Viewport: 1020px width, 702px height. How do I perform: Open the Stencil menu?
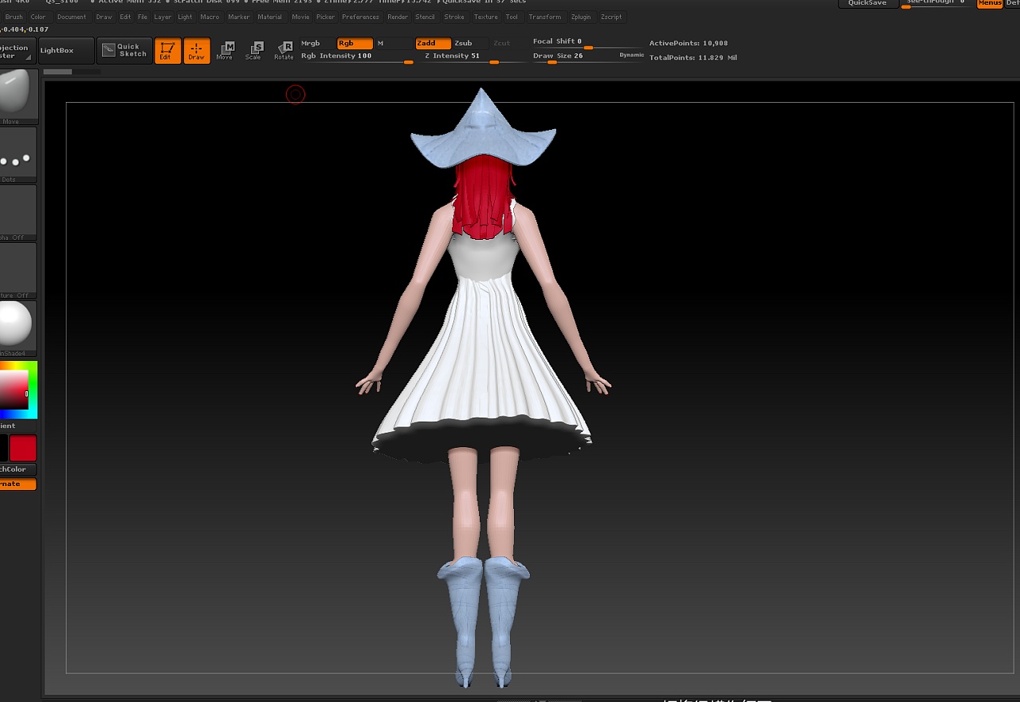(426, 17)
